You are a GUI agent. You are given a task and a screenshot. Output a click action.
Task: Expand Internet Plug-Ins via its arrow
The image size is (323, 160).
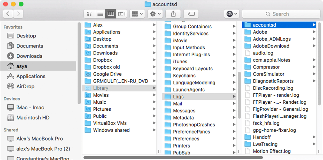coord(234,55)
